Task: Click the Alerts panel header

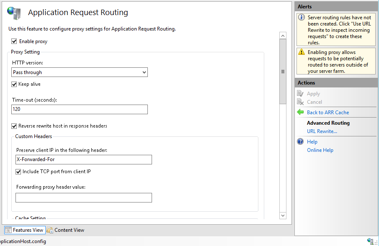Action: tap(336, 7)
